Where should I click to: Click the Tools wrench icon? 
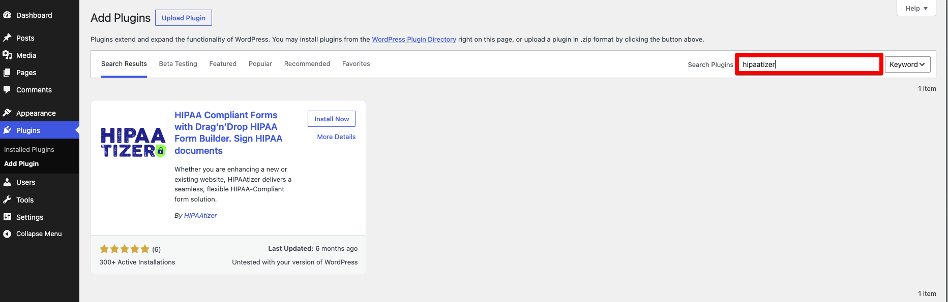click(7, 199)
